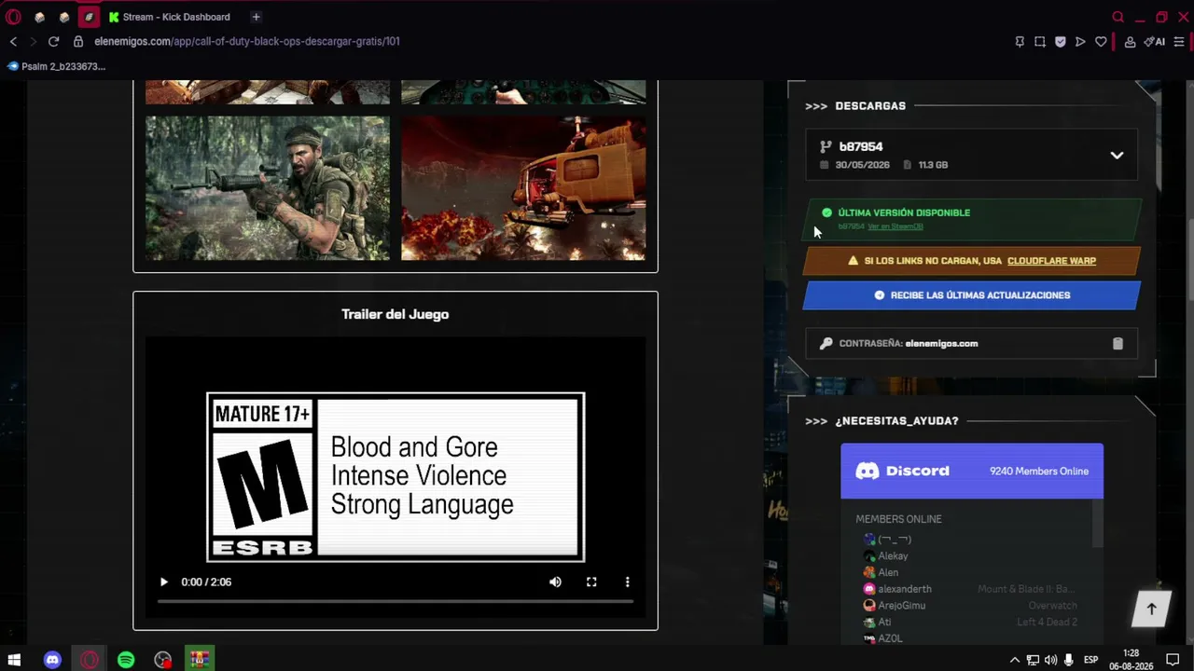1194x671 pixels.
Task: Click Recibe las últimas actualizaciones button
Action: (971, 295)
